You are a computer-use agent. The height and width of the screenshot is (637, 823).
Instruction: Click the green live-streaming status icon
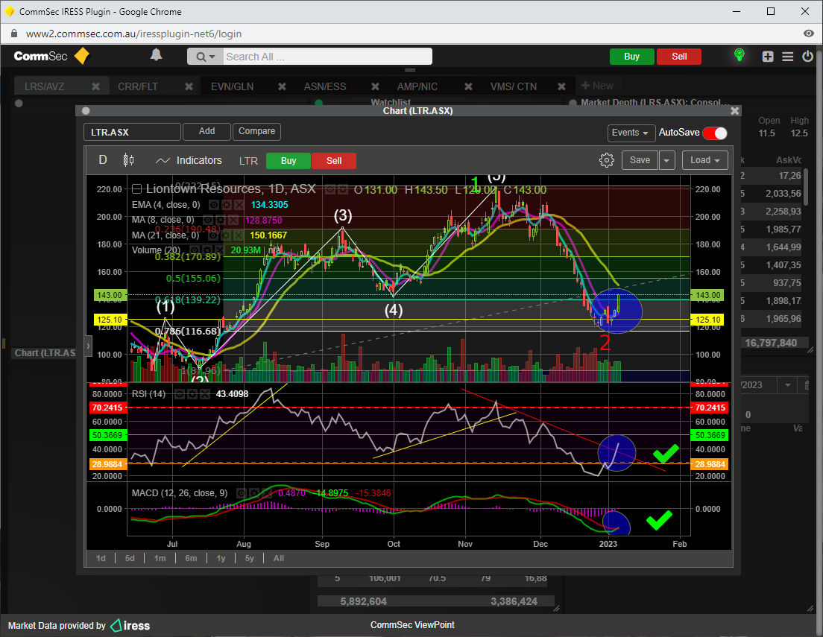(740, 55)
